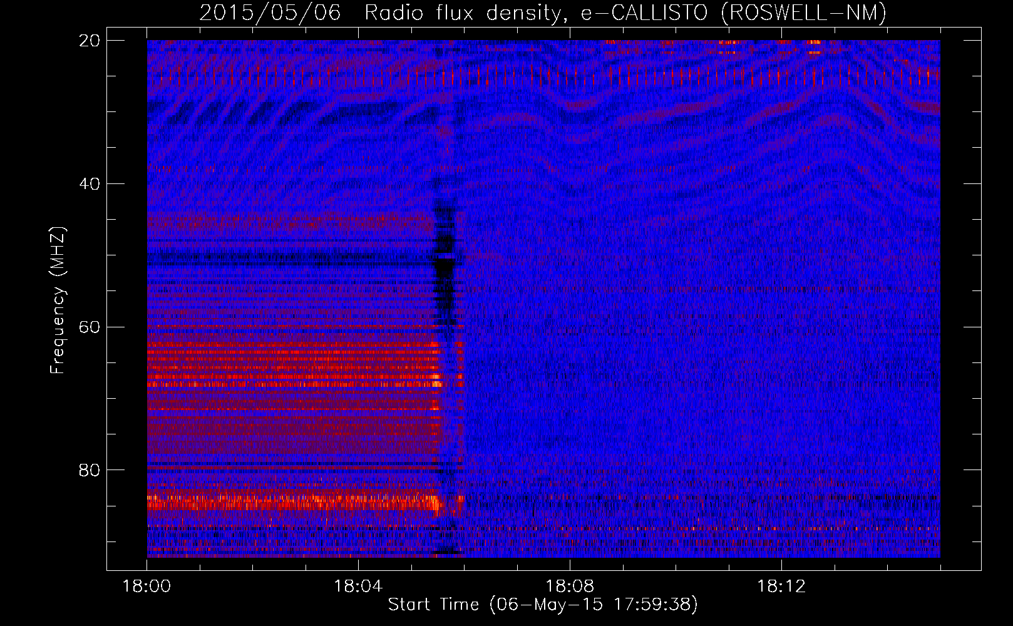Click the '80' frequency tick label
This screenshot has width=1013, height=626.
[90, 470]
